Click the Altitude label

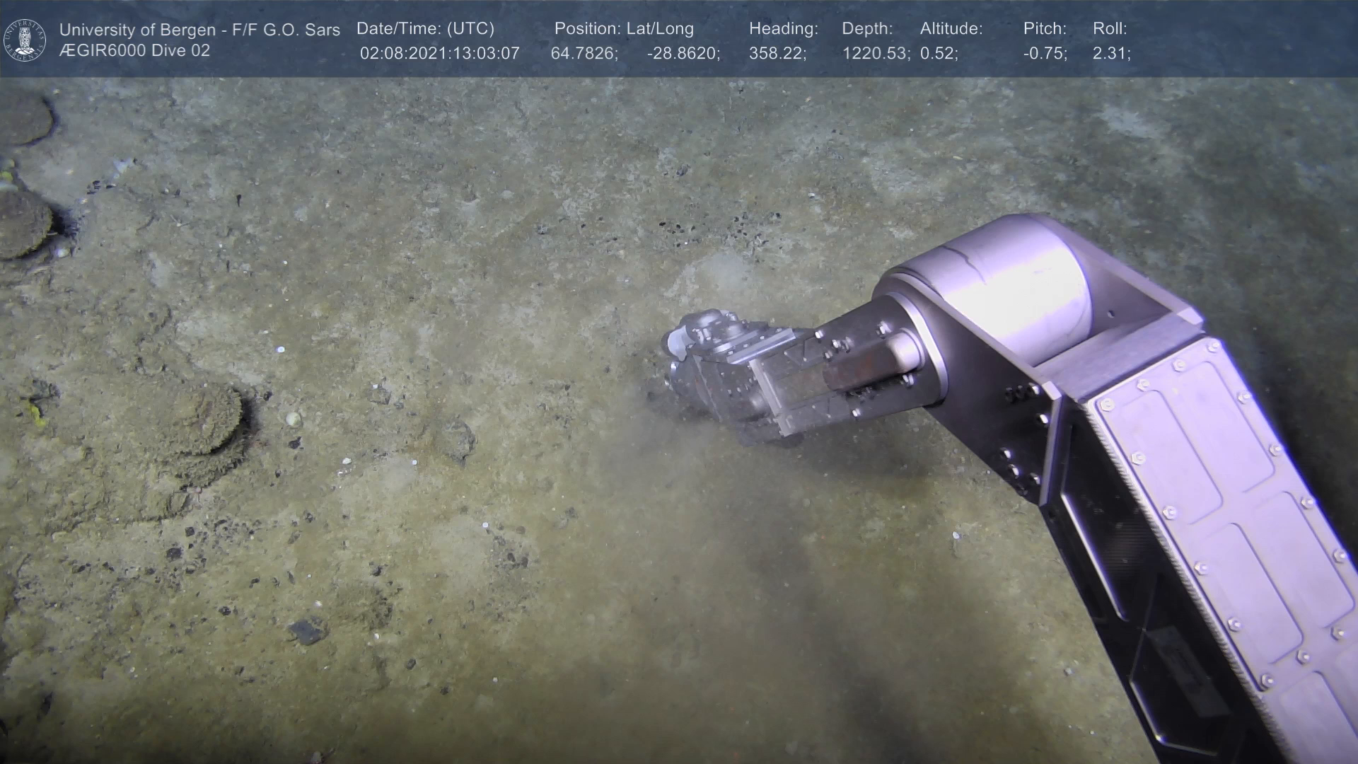coord(951,29)
